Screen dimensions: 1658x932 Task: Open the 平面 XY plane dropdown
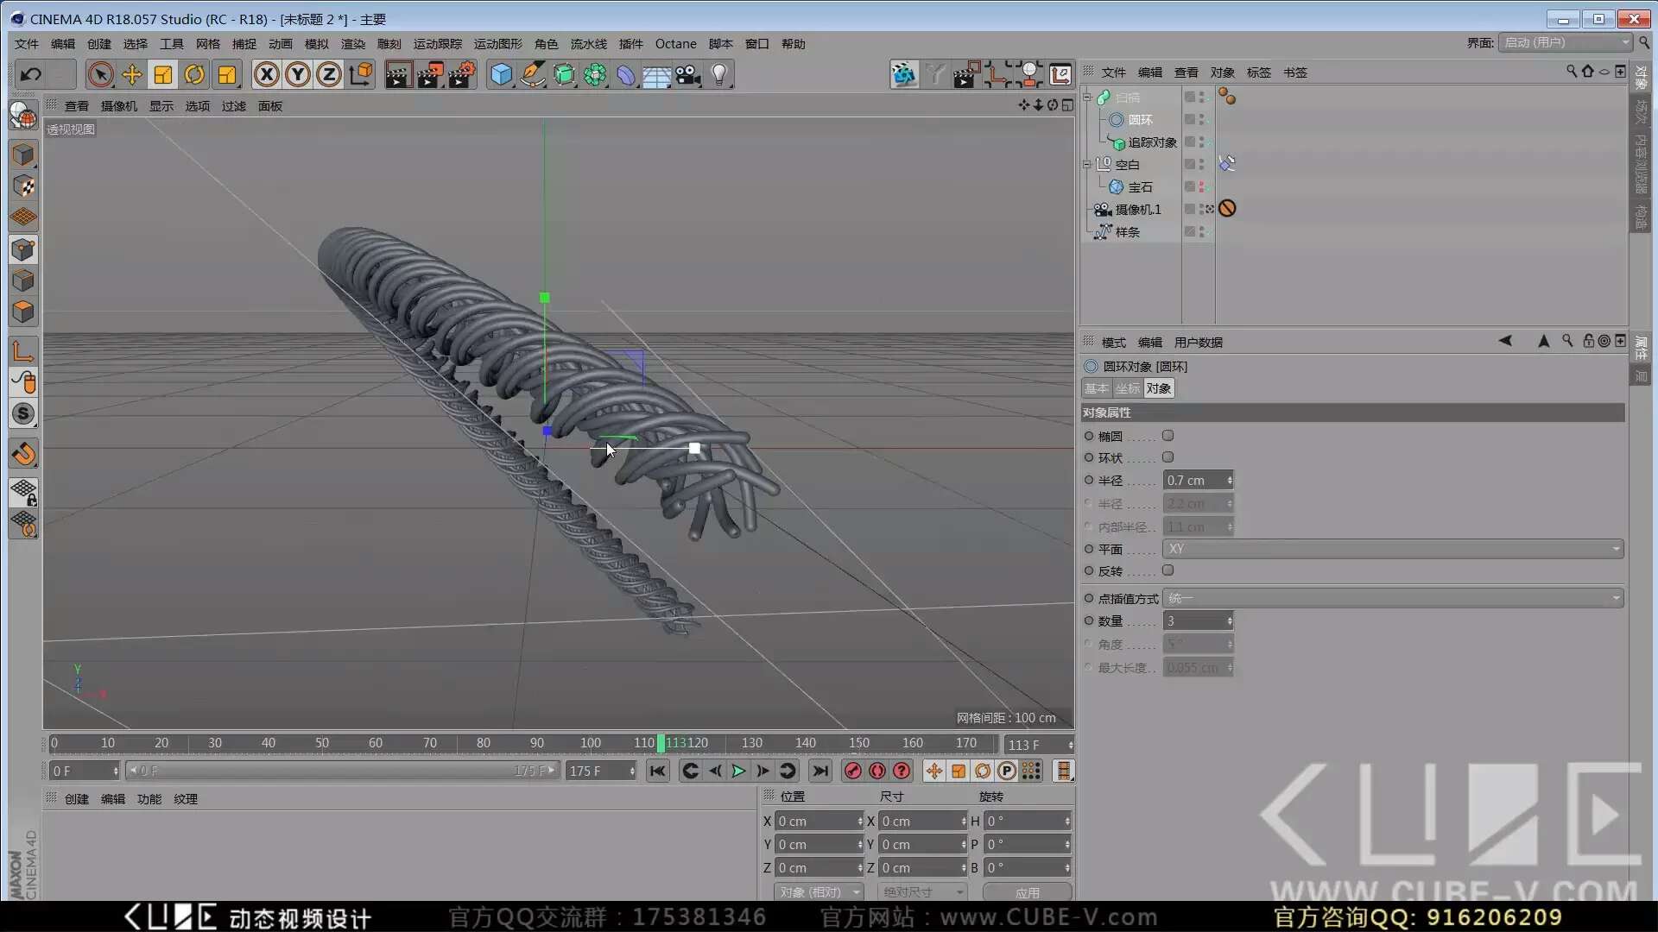(1392, 549)
